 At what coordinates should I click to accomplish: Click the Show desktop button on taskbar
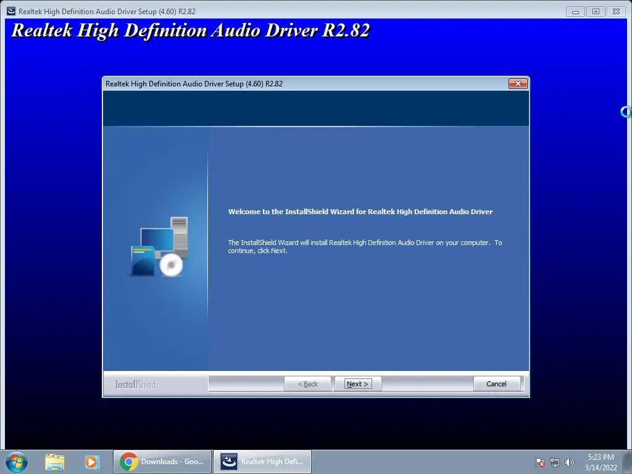pos(628,462)
